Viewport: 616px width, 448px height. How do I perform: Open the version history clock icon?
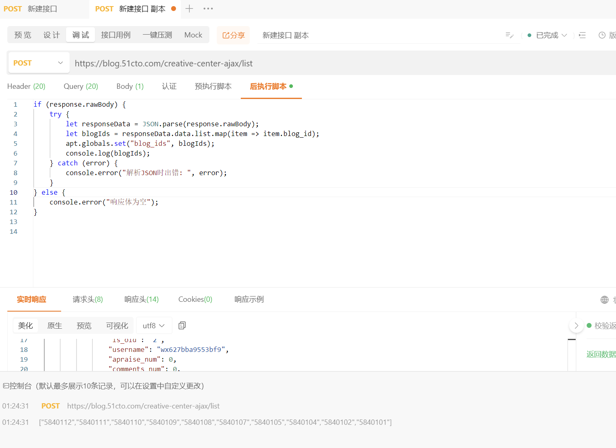(x=603, y=35)
